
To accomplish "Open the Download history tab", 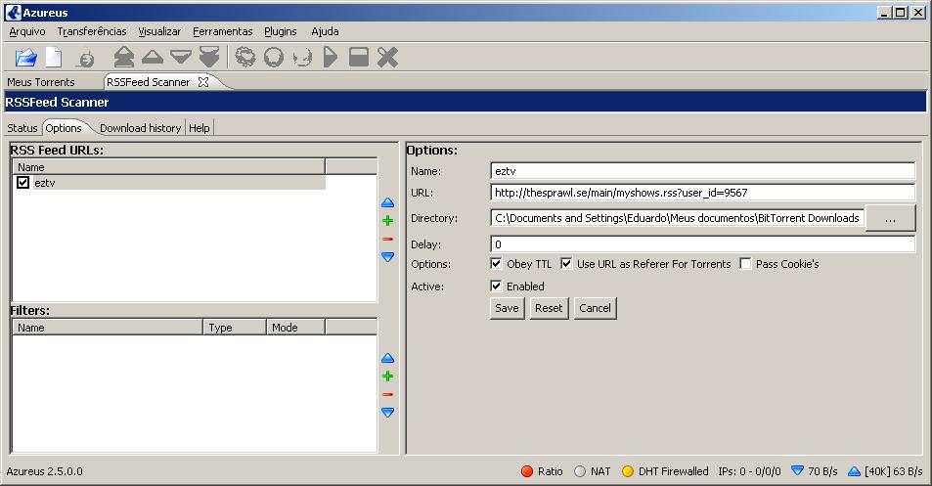I will (140, 128).
